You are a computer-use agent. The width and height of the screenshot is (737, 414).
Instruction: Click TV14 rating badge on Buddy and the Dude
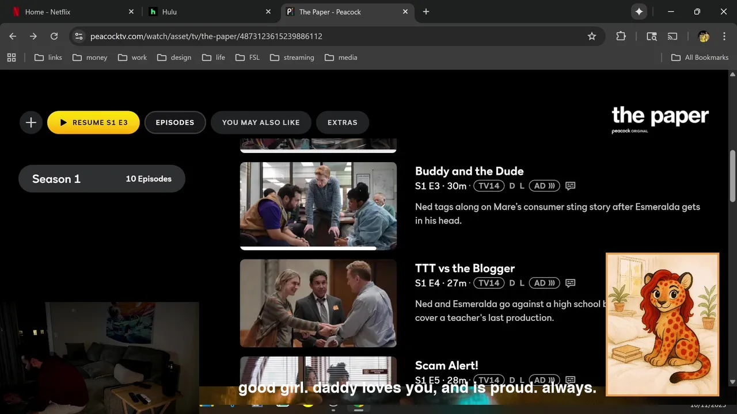pyautogui.click(x=489, y=186)
